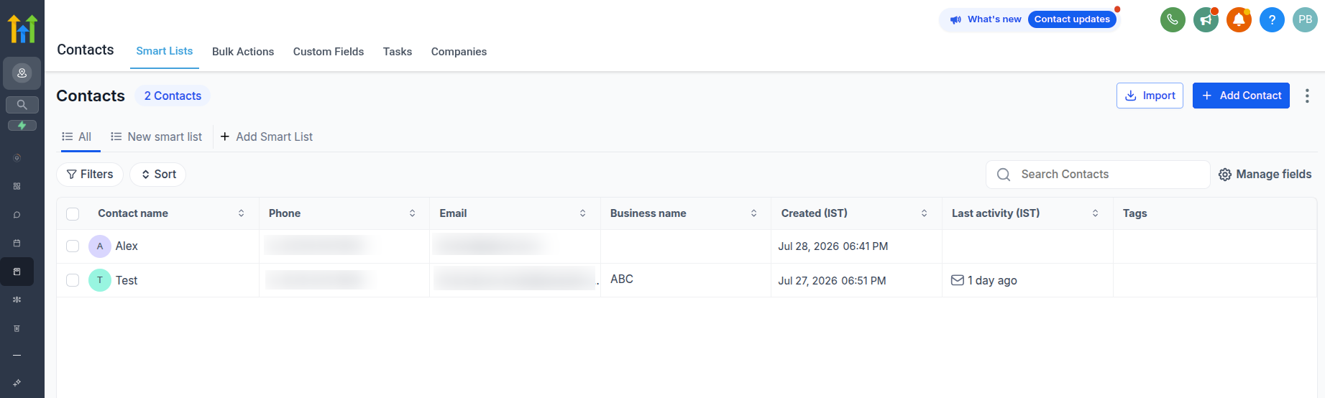Tick the checkbox for contact Alex
The height and width of the screenshot is (398, 1325).
coord(73,246)
